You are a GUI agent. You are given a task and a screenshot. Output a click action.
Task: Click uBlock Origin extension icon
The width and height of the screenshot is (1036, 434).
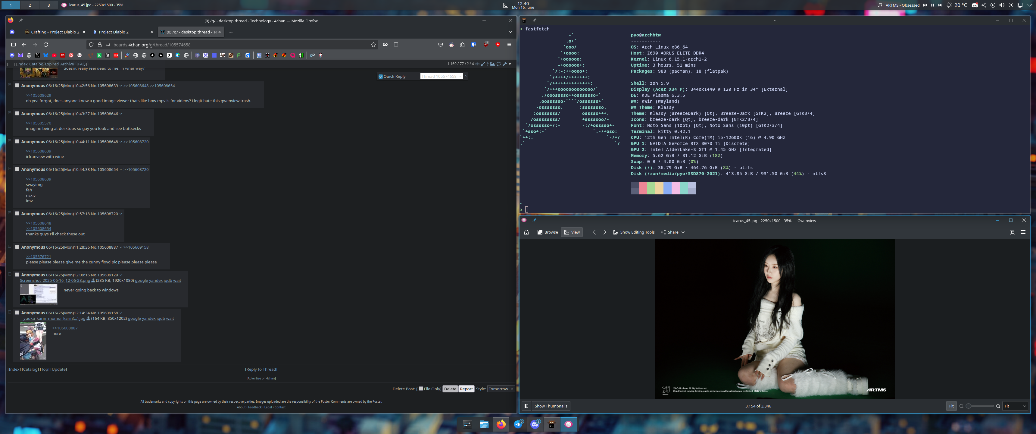pyautogui.click(x=486, y=44)
